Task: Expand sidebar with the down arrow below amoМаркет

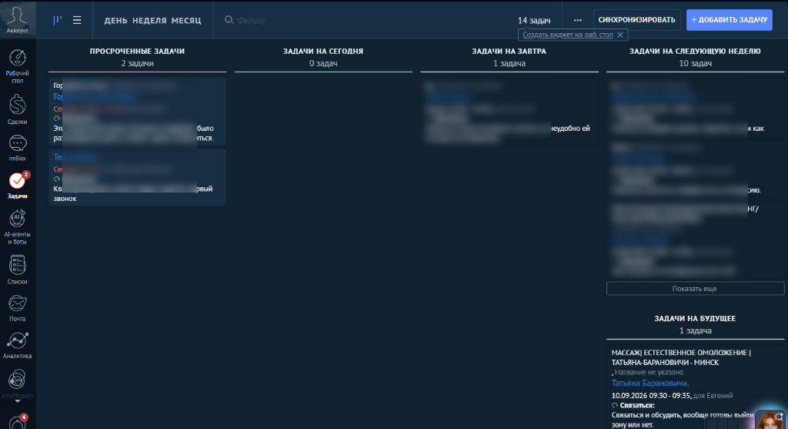Action: [18, 401]
